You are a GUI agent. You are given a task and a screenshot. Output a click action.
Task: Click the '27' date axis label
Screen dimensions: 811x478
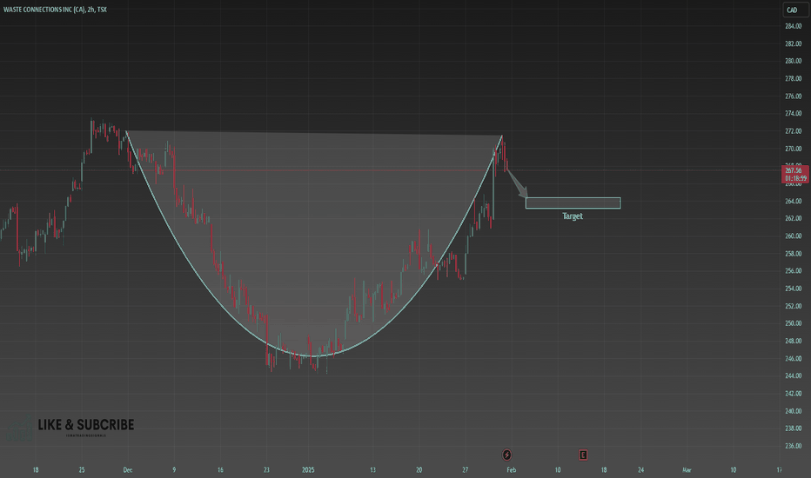click(x=466, y=469)
